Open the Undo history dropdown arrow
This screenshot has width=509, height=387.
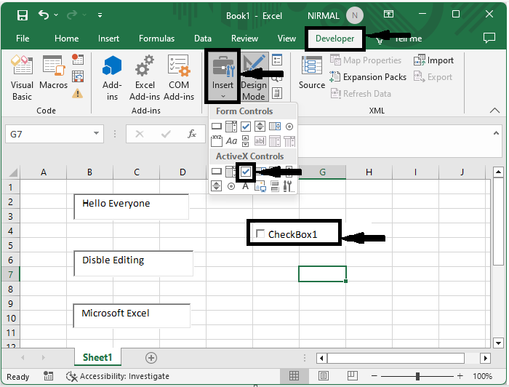[56, 15]
